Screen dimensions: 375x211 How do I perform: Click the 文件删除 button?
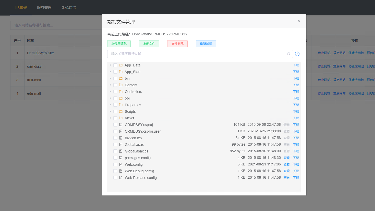pos(177,44)
